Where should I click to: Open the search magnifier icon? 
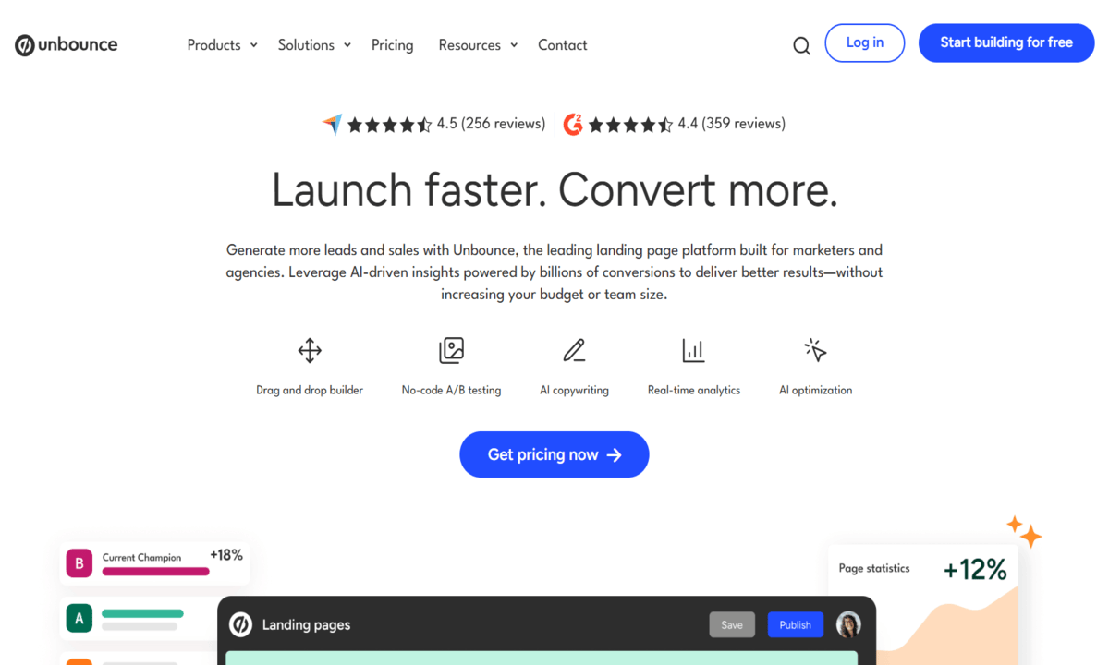(801, 45)
